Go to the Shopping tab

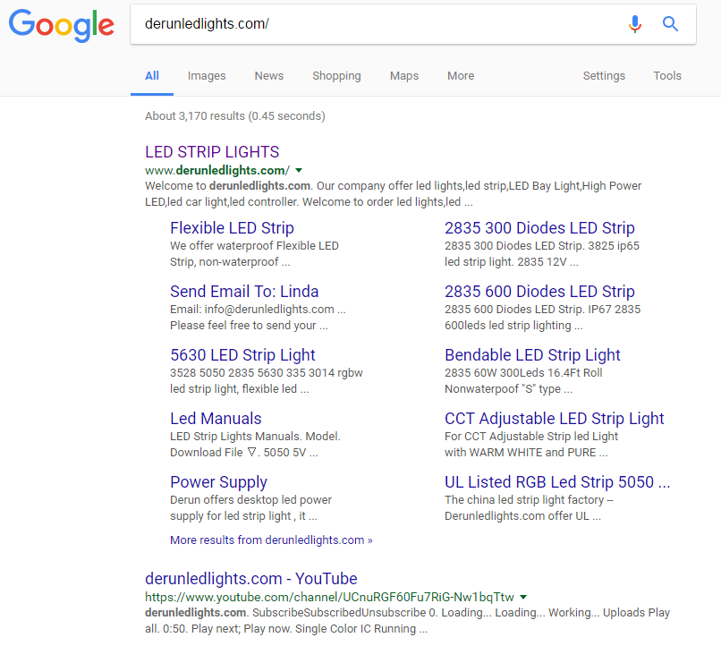pos(336,76)
